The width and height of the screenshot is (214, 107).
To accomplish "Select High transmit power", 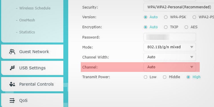I will coord(188,77).
